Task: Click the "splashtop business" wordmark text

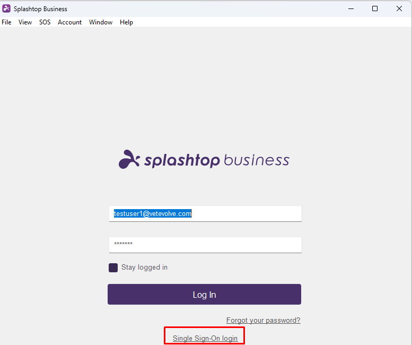Action: click(x=216, y=160)
